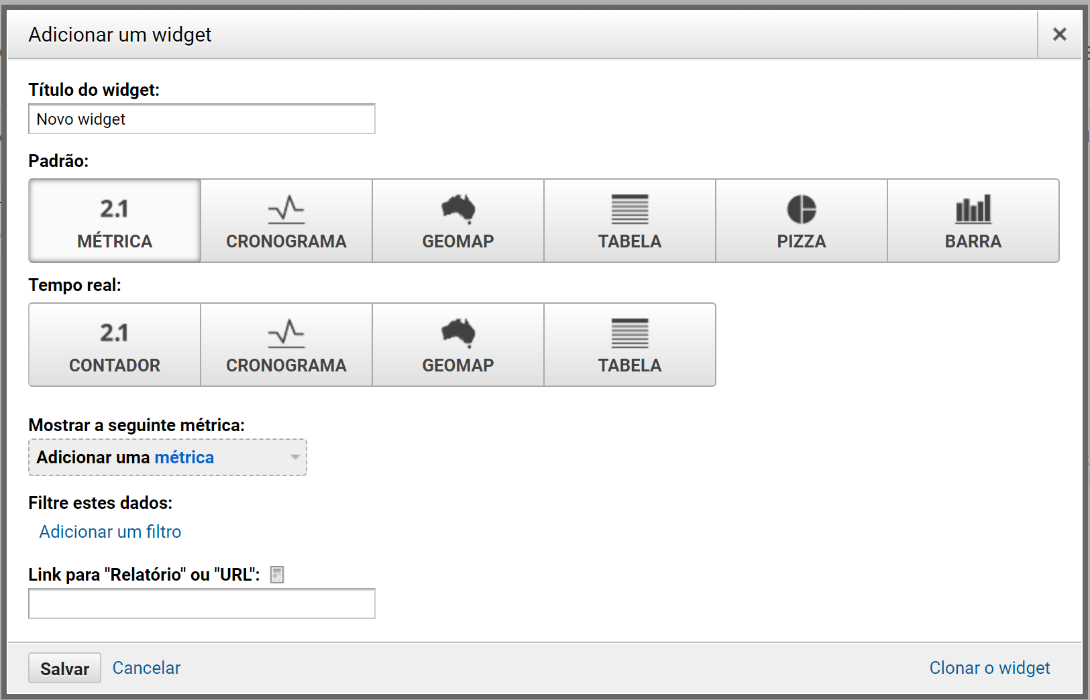Click Clonar o widget
The image size is (1090, 700).
989,668
